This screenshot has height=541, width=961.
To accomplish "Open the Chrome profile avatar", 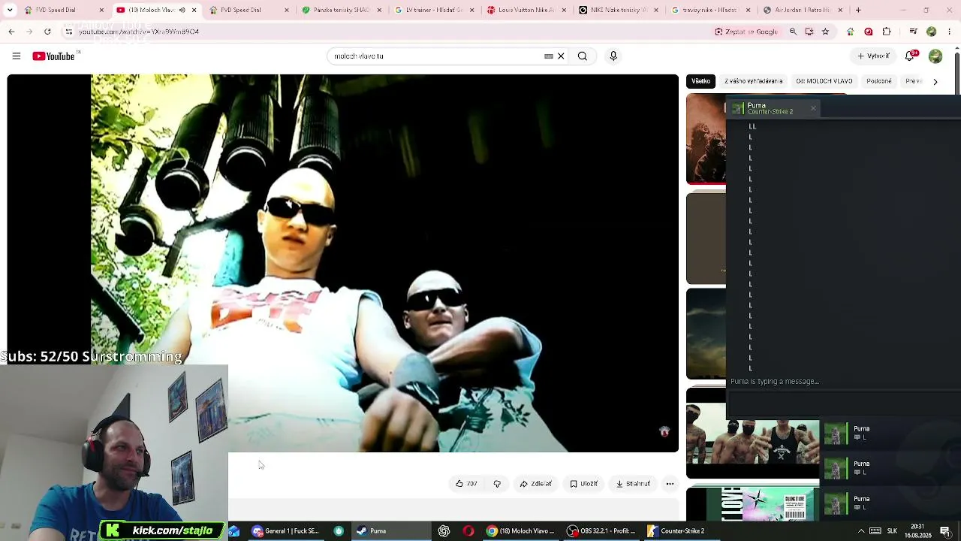I will tap(932, 32).
